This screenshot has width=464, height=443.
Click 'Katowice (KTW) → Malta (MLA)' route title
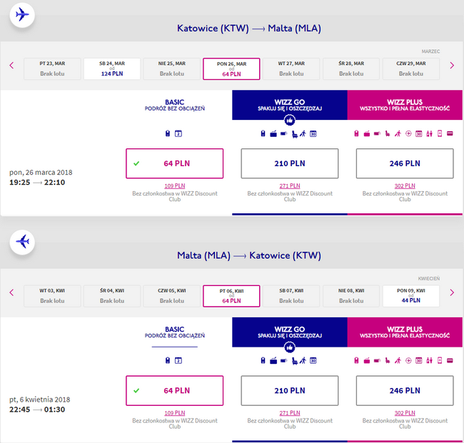pos(249,29)
